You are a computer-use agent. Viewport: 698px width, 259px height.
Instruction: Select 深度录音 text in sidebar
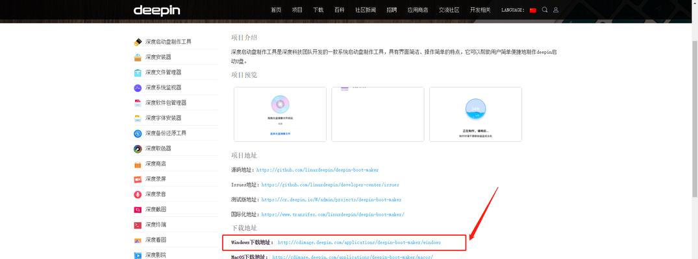(x=155, y=194)
